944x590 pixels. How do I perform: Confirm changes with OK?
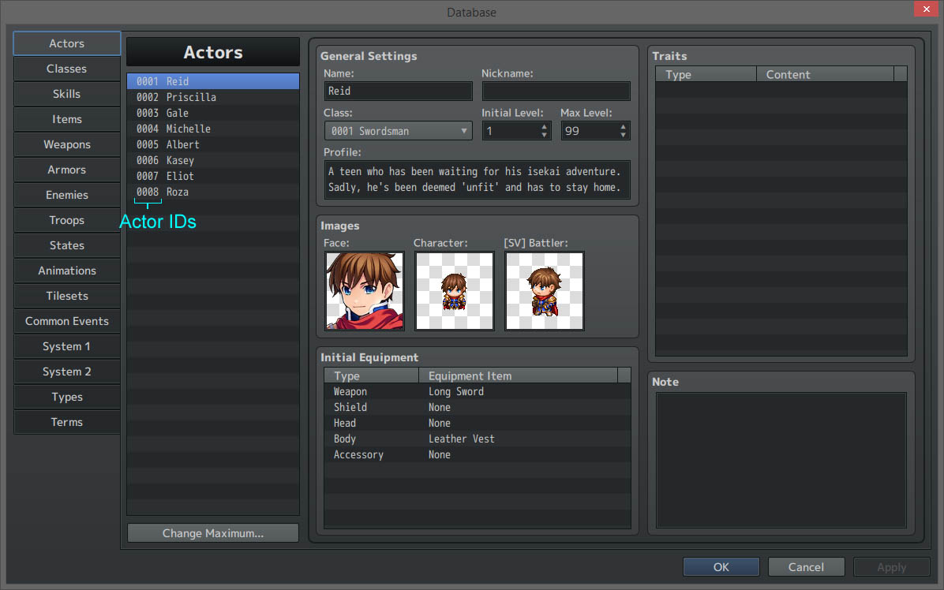(x=721, y=566)
